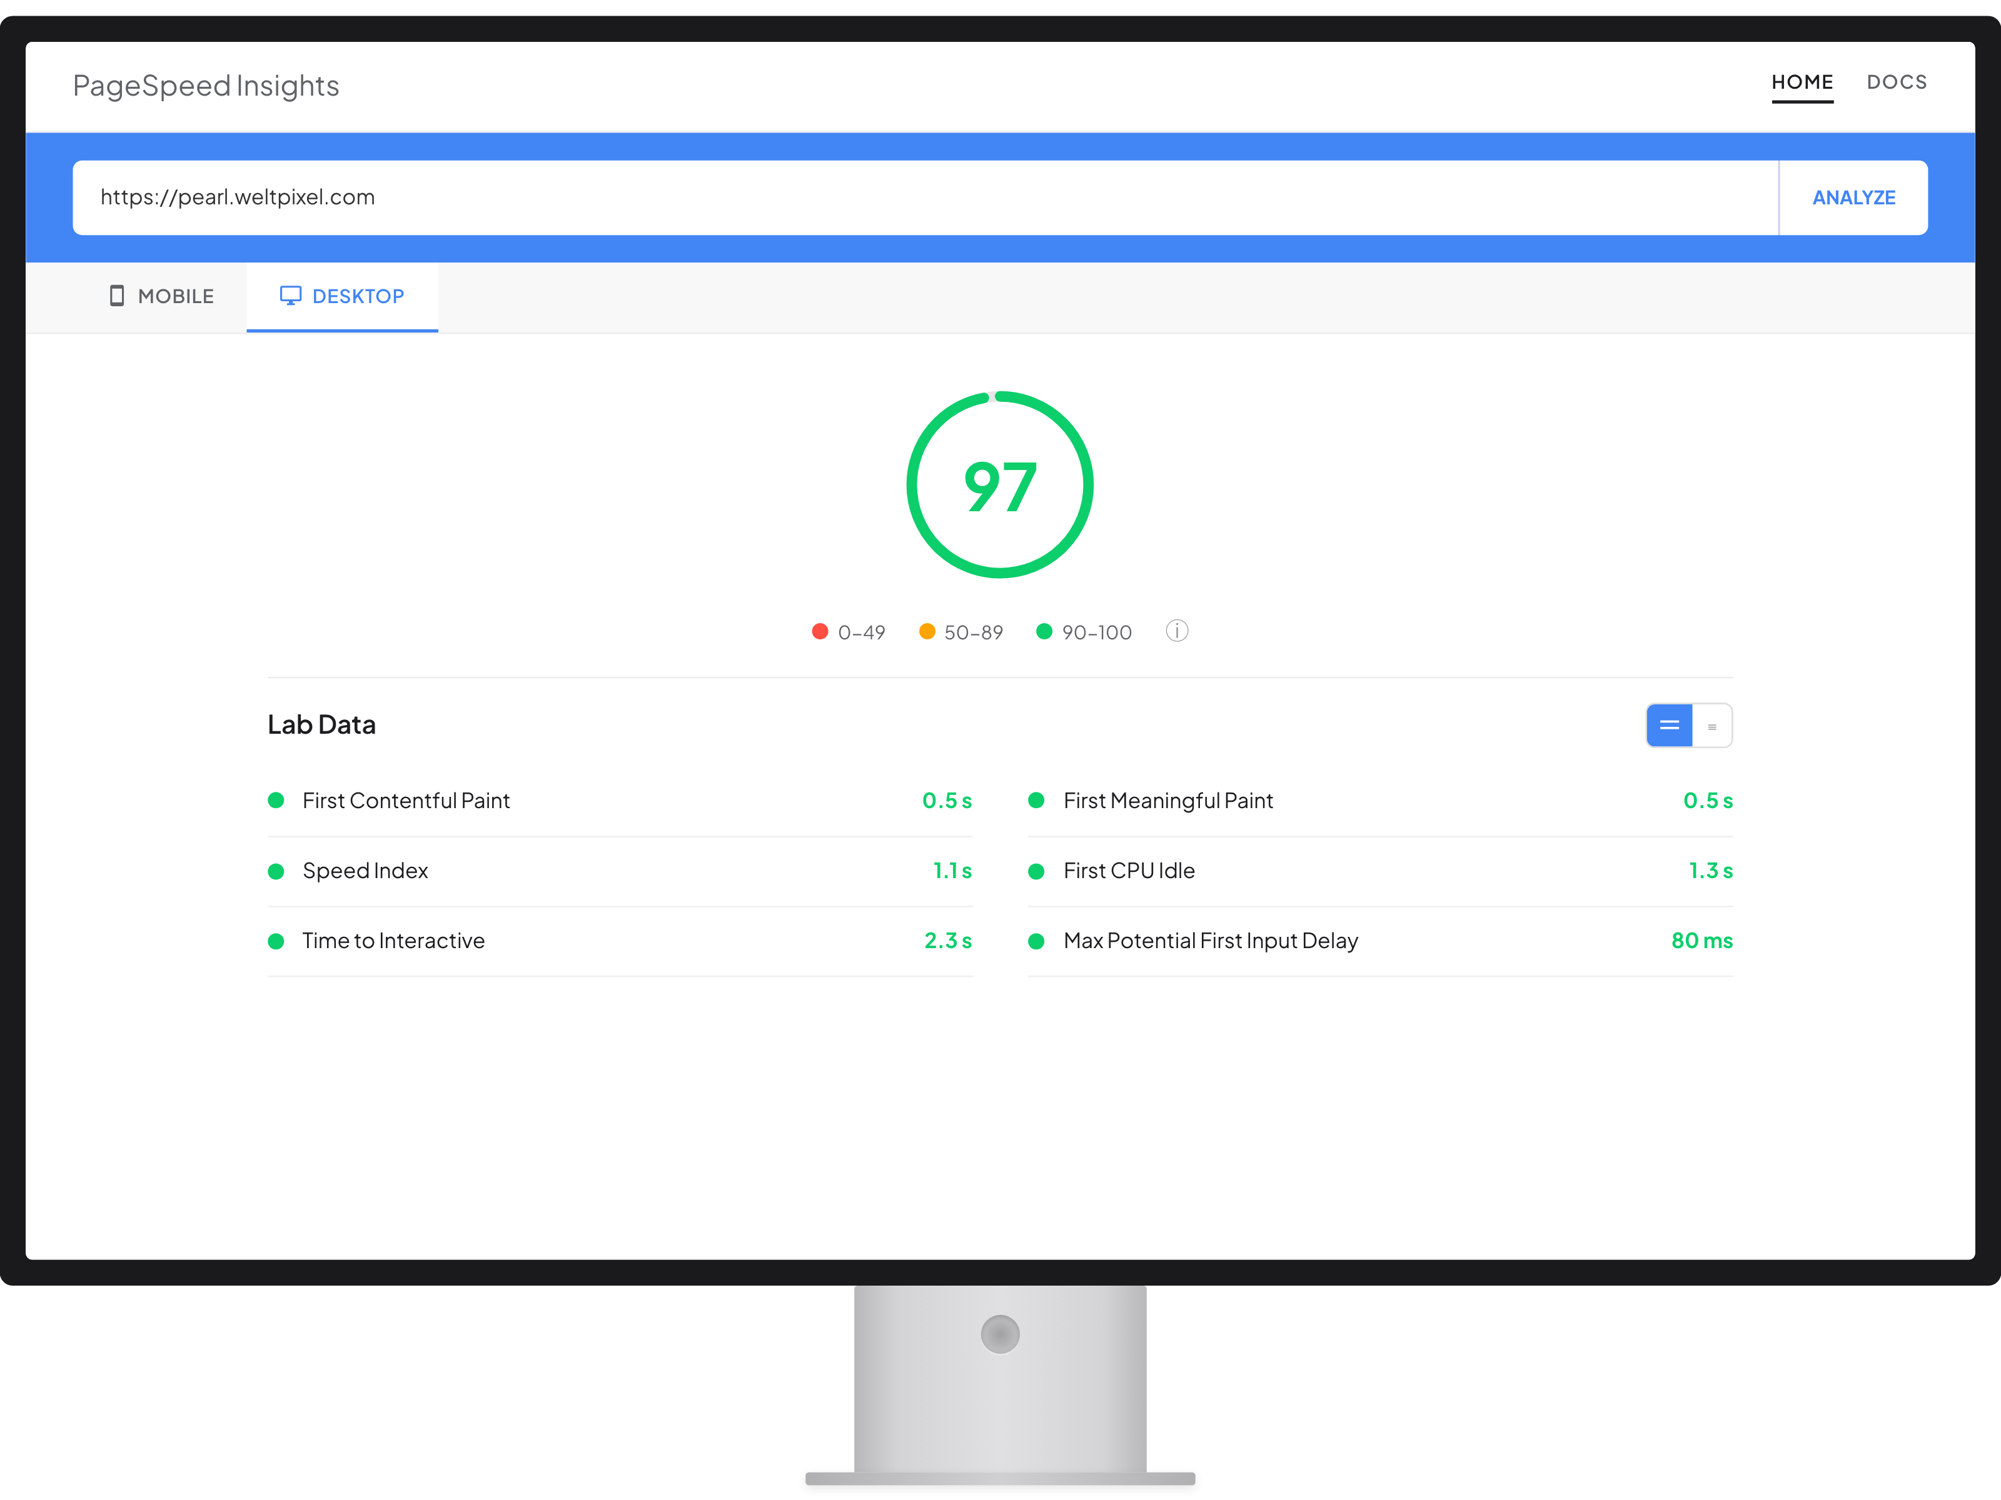
Task: Click the 1.3 s First CPU Idle value
Action: pyautogui.click(x=1711, y=871)
